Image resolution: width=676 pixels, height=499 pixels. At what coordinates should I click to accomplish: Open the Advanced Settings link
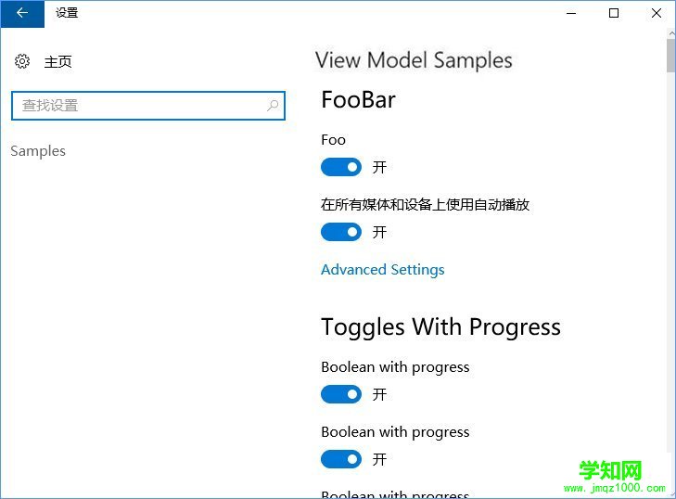pyautogui.click(x=382, y=270)
